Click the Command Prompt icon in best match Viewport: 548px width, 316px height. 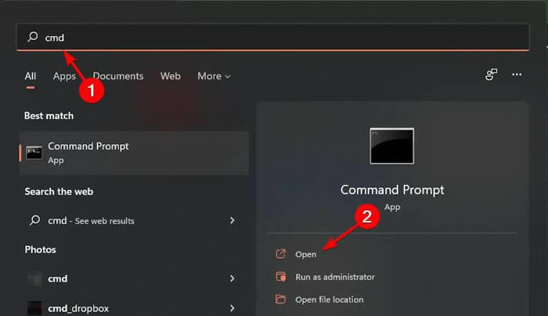(34, 153)
